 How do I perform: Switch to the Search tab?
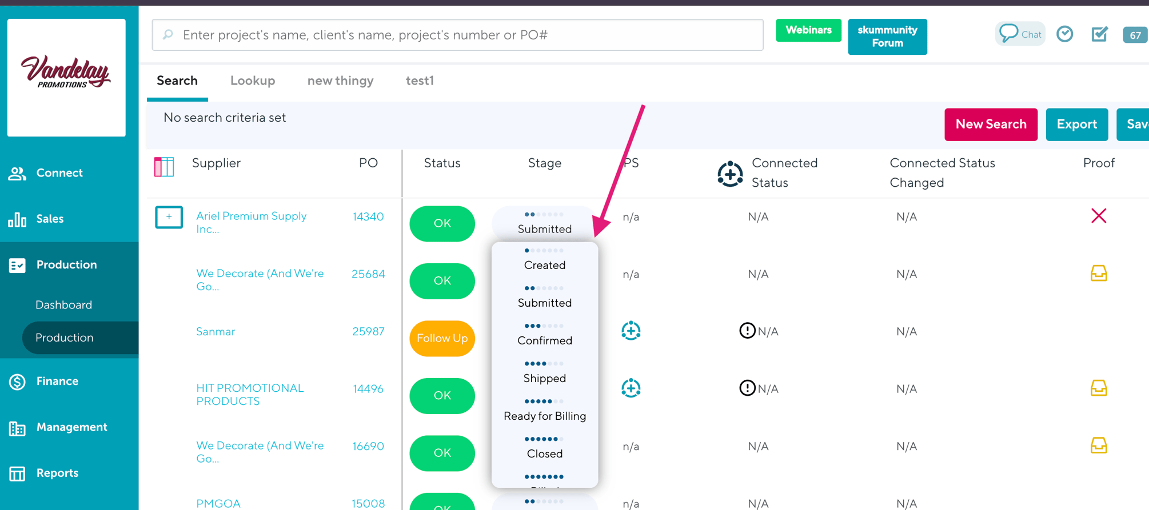click(177, 81)
